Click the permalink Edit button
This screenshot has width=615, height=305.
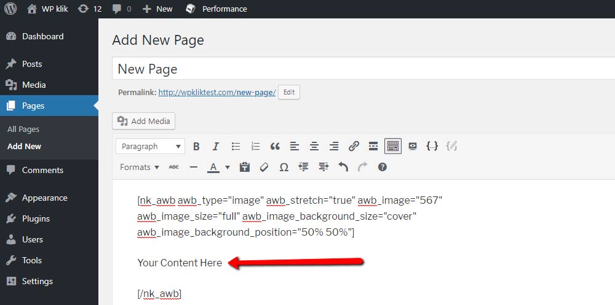[x=289, y=93]
